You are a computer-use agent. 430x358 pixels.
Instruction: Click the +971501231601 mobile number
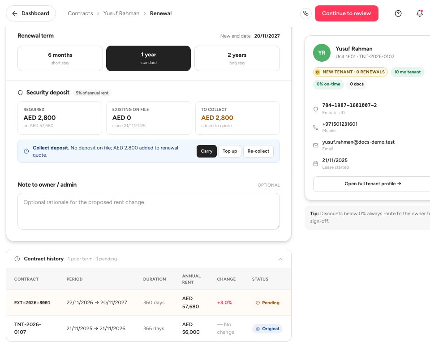coord(340,124)
